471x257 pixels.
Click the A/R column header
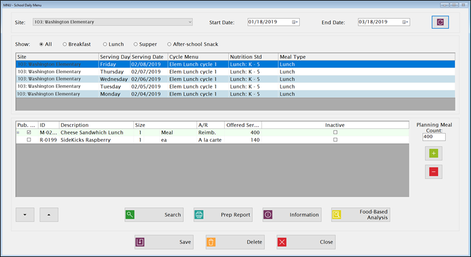(x=210, y=125)
